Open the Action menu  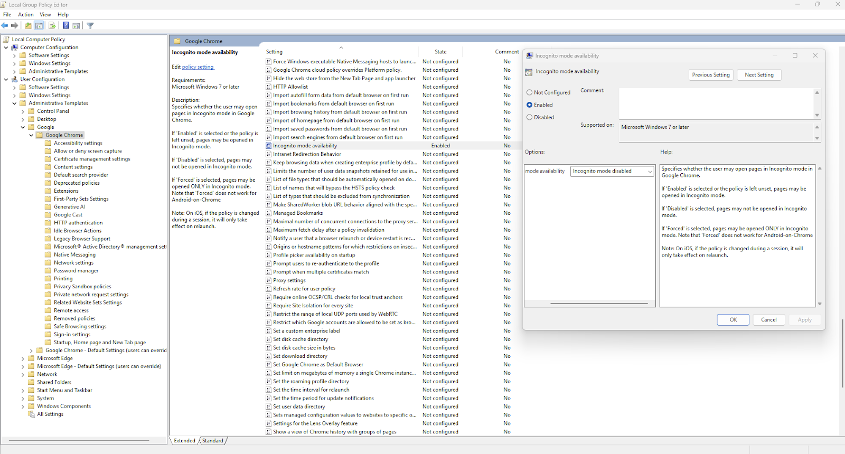pos(26,14)
